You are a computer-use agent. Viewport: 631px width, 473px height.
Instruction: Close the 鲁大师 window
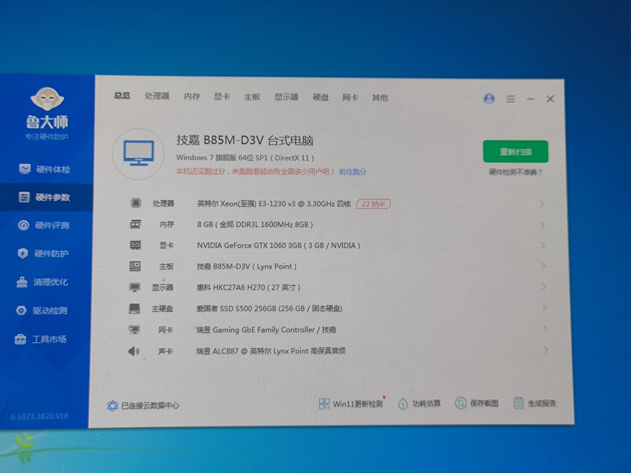[x=550, y=99]
